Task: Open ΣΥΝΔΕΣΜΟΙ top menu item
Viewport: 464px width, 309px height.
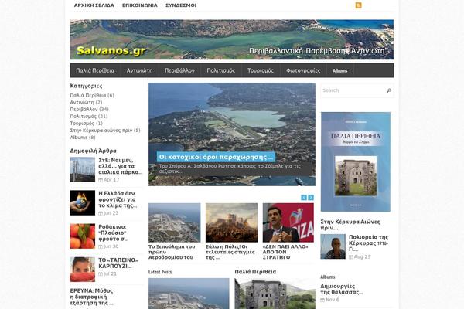Action: tap(181, 5)
